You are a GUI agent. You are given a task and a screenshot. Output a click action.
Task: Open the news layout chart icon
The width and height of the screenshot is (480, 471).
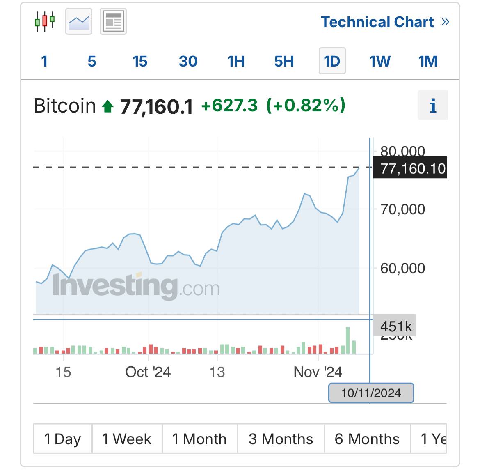coord(113,21)
